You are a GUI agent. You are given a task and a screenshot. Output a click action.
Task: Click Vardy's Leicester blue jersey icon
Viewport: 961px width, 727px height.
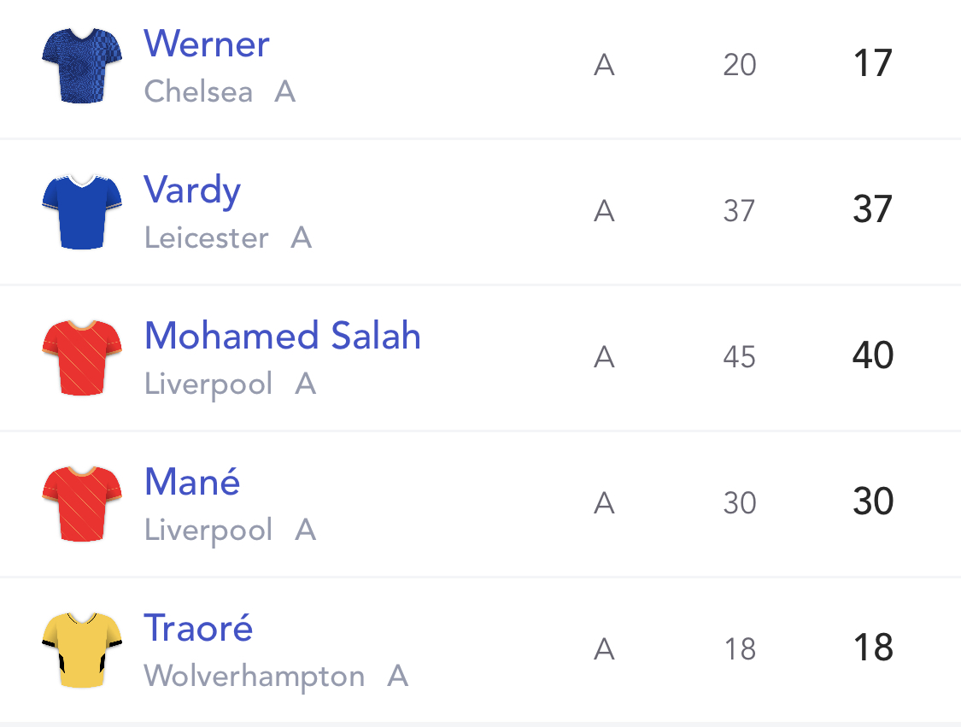point(82,212)
